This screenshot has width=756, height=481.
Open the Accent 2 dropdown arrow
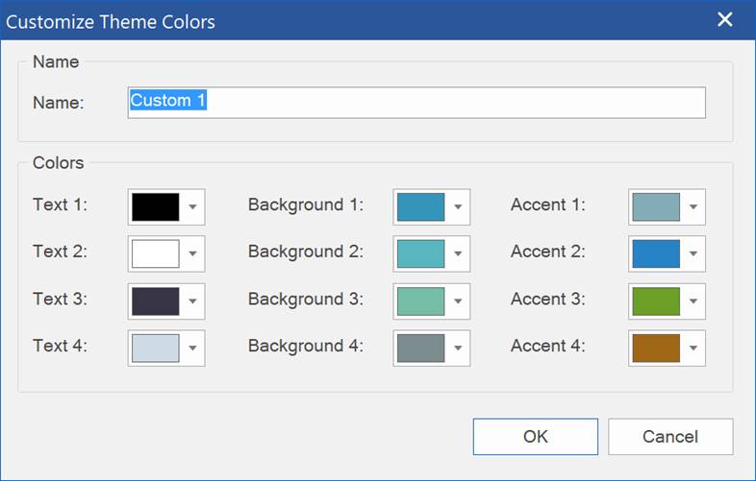pyautogui.click(x=693, y=253)
